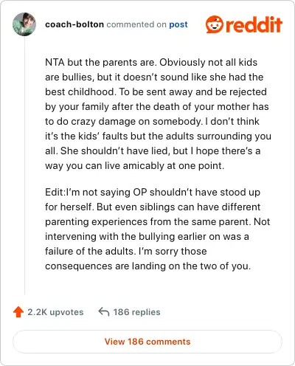Click the reply curved-arrow icon
295x366 pixels.
coord(104,311)
